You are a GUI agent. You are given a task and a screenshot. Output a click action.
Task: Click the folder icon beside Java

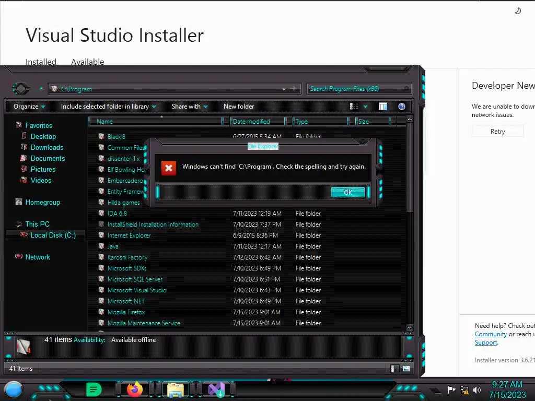[x=101, y=246]
